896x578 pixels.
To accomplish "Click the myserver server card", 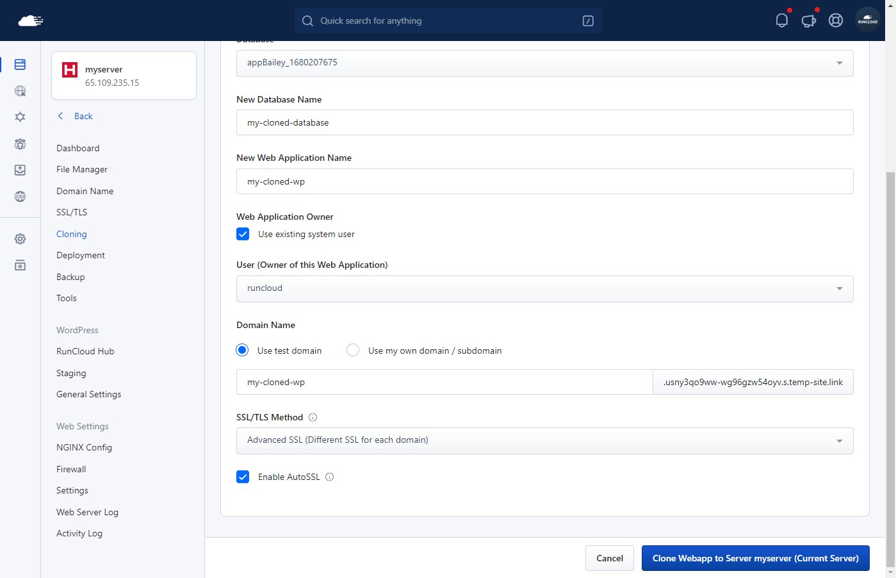I will pyautogui.click(x=124, y=76).
